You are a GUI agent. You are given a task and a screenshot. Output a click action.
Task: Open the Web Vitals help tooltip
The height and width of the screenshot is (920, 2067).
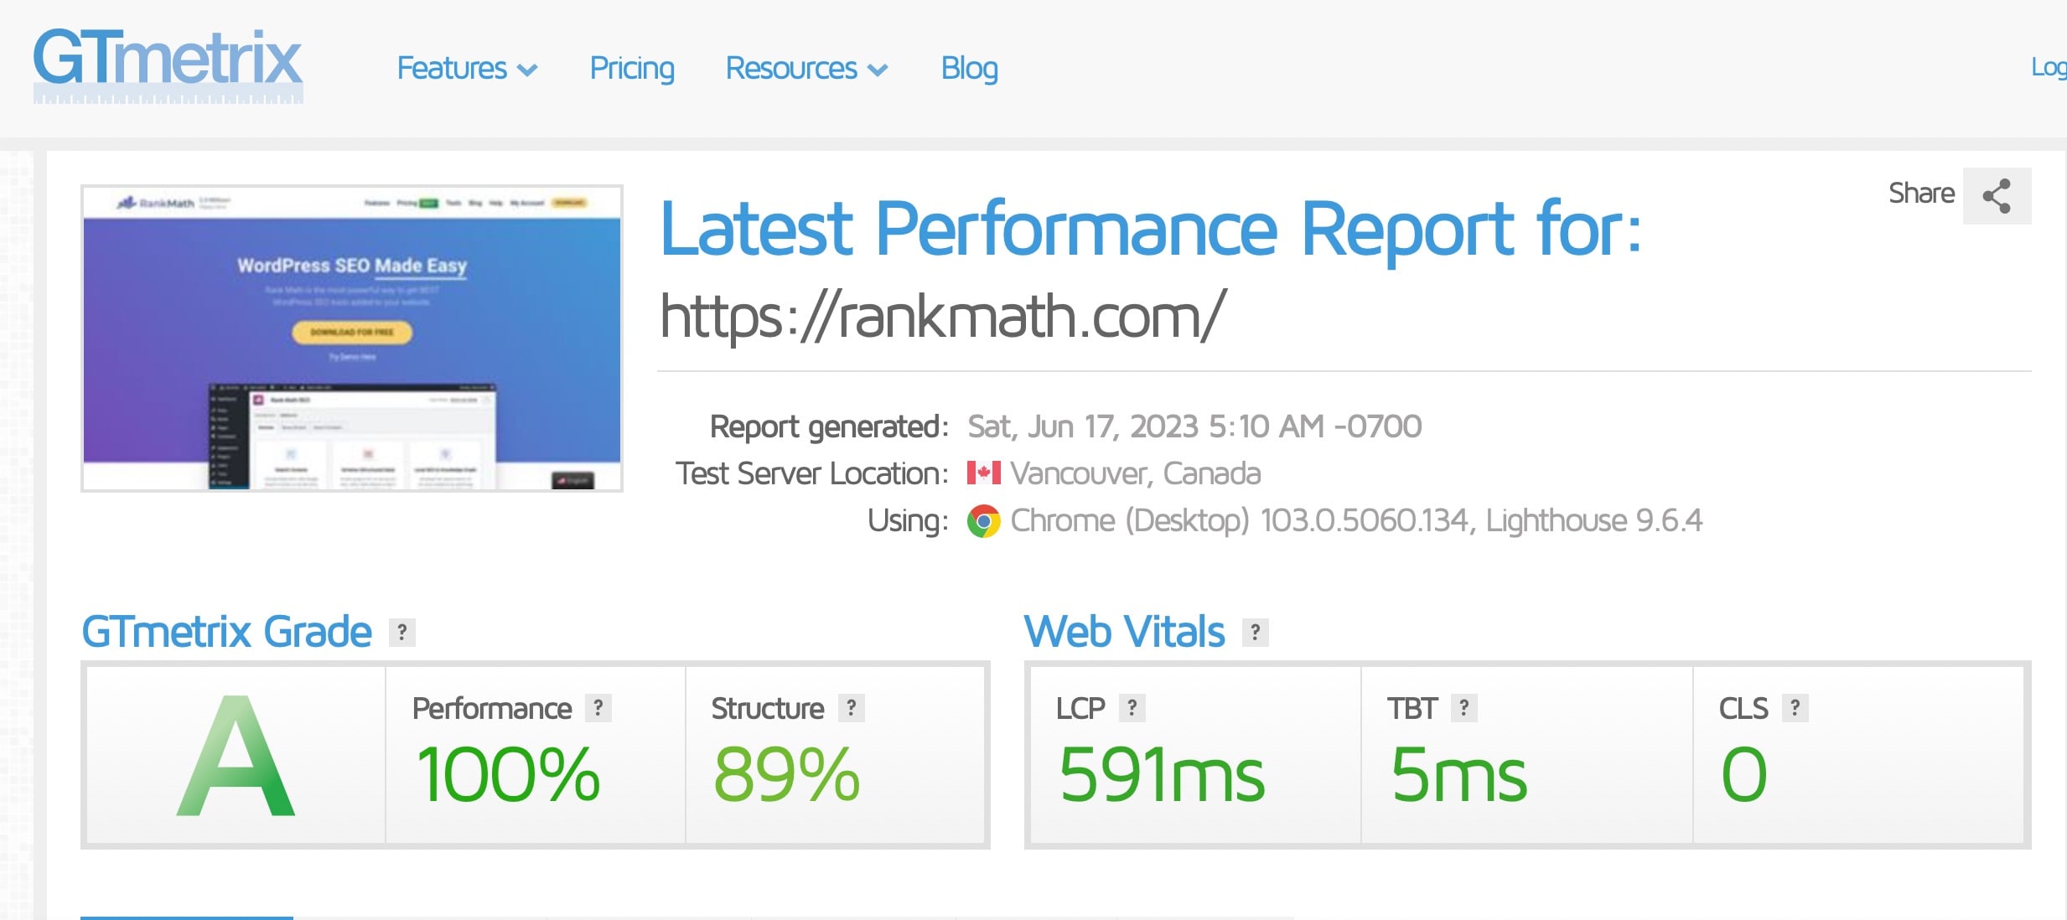pos(1254,633)
